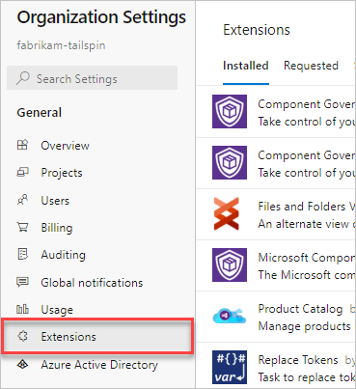The height and width of the screenshot is (389, 356).
Task: Open the Replace Tokens extension icon
Action: click(x=230, y=367)
